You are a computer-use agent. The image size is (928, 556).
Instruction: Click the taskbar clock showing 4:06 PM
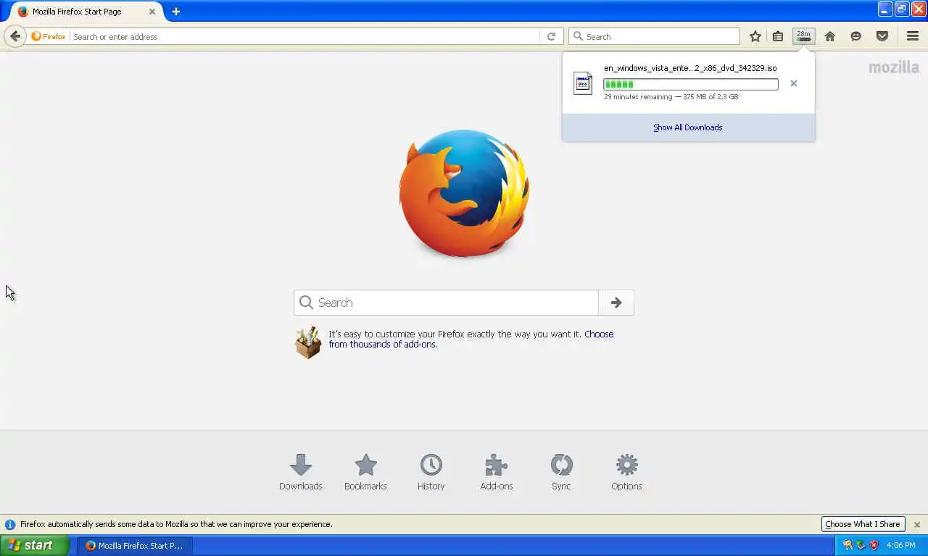[901, 545]
